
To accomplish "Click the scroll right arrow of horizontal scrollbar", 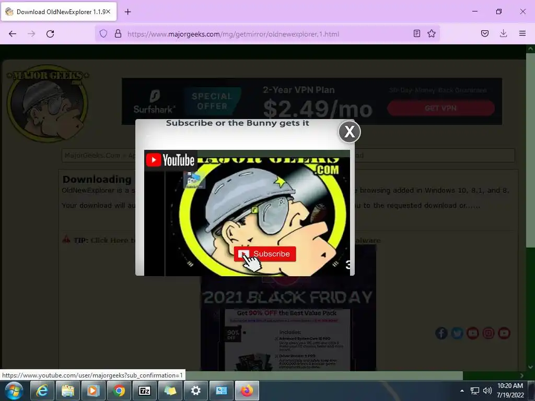I will pos(522,375).
